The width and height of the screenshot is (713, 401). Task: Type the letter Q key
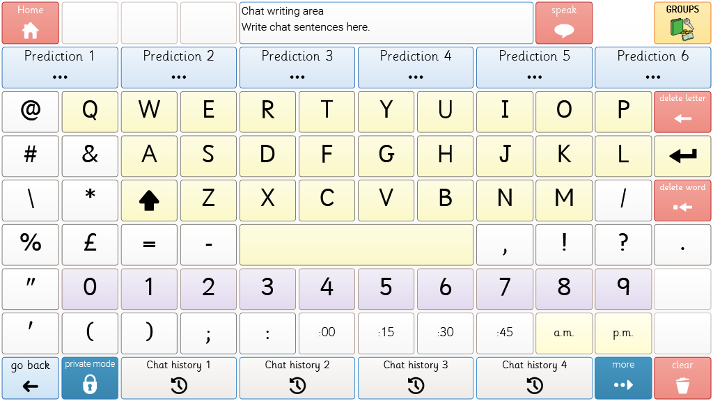(x=90, y=111)
